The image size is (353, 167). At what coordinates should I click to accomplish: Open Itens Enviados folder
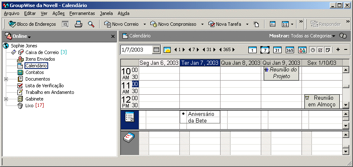40,59
